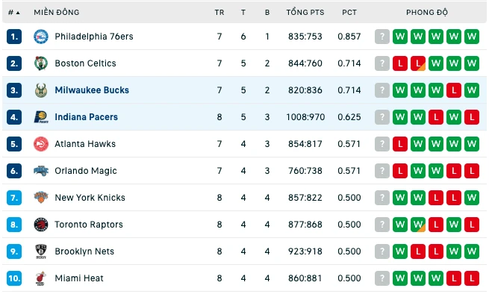Open the Milwaukee Bucks team link

(92, 90)
